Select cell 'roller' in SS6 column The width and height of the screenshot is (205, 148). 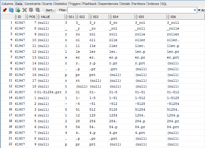186,34
